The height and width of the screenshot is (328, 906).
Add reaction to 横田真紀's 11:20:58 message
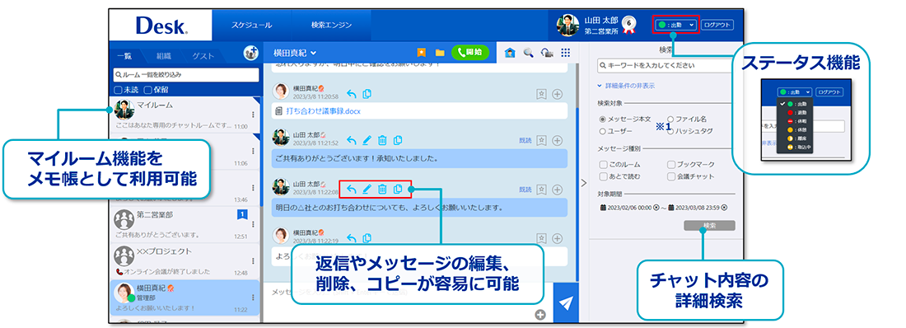click(557, 94)
